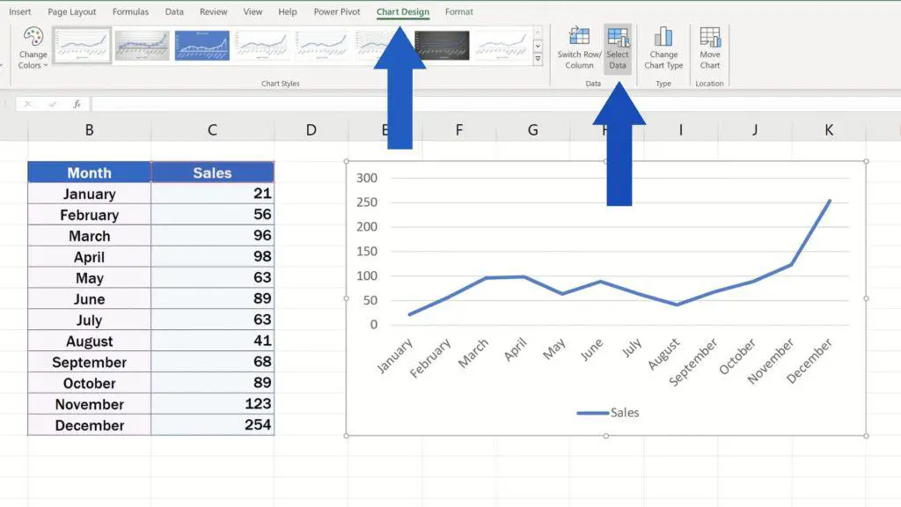
Task: Select the September cell in table
Action: (89, 362)
